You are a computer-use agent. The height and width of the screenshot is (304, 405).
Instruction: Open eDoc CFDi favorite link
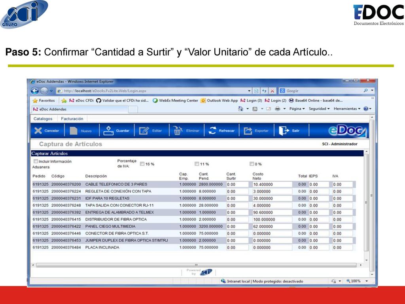tap(81, 101)
